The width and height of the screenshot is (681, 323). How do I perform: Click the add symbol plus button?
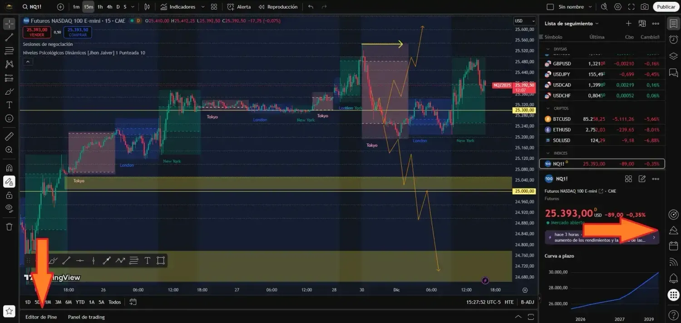coord(60,7)
